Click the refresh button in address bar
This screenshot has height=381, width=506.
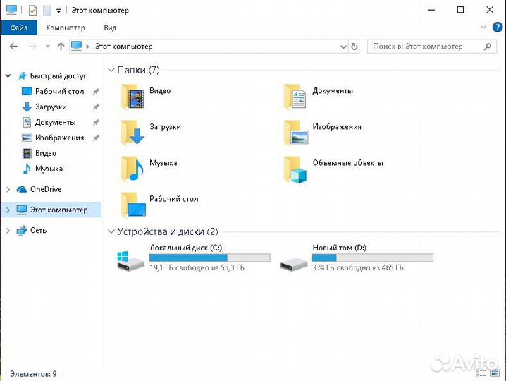(355, 47)
